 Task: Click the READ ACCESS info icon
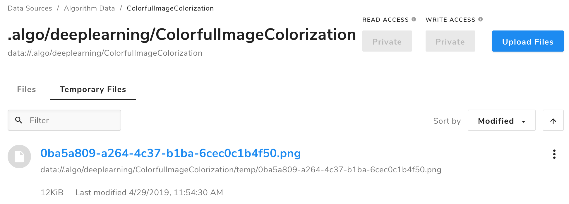[x=414, y=19]
